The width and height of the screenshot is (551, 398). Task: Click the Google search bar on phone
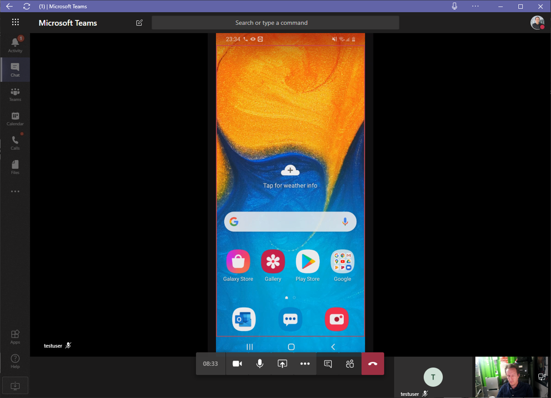click(x=290, y=221)
